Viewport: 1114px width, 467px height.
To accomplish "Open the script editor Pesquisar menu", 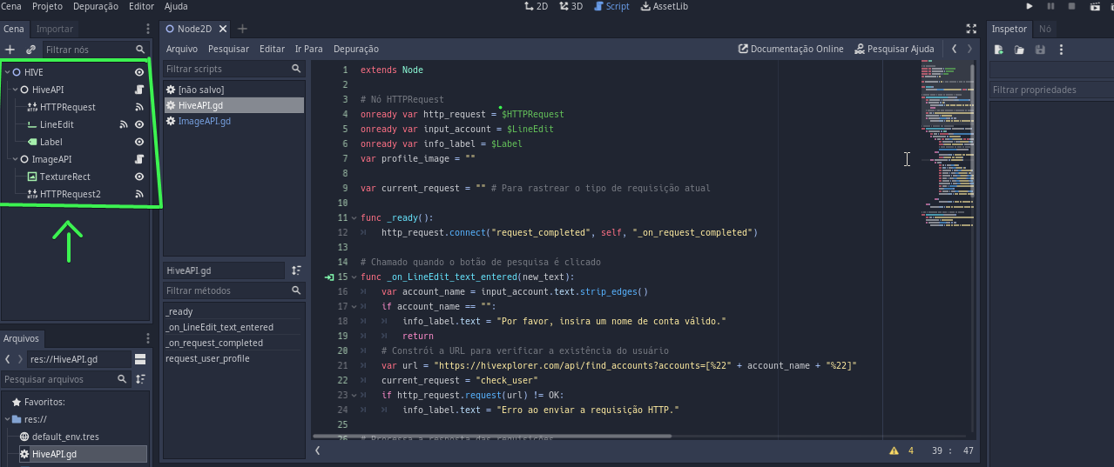I will [x=228, y=49].
